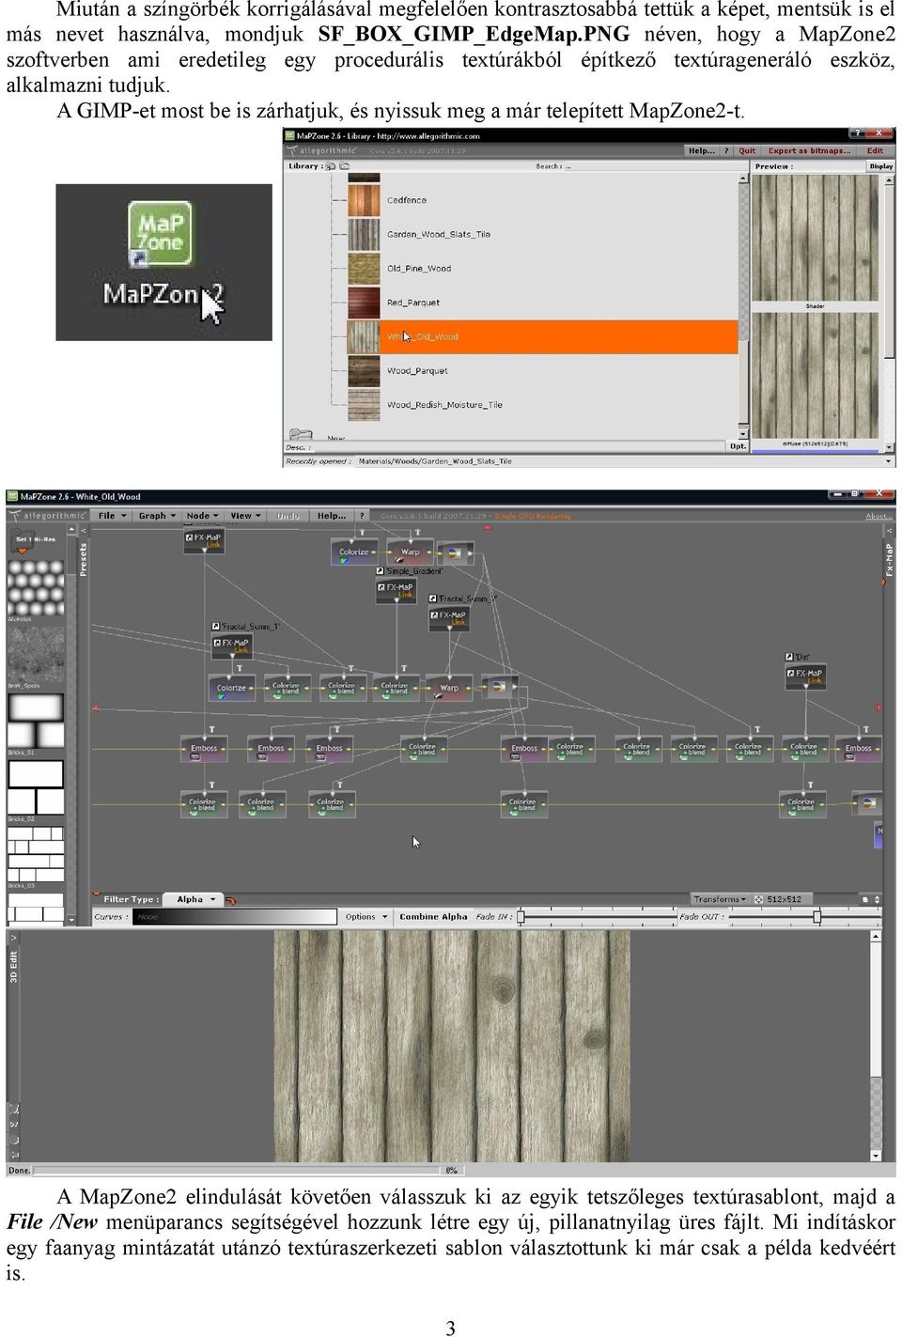Select the Colorize node below 'Fractal_Summ_1'
This screenshot has height=1337, width=902.
[231, 689]
